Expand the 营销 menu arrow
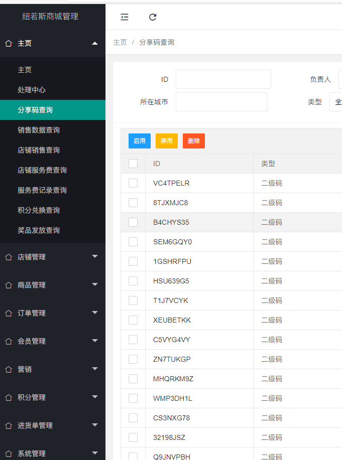The height and width of the screenshot is (460, 342). [94, 369]
